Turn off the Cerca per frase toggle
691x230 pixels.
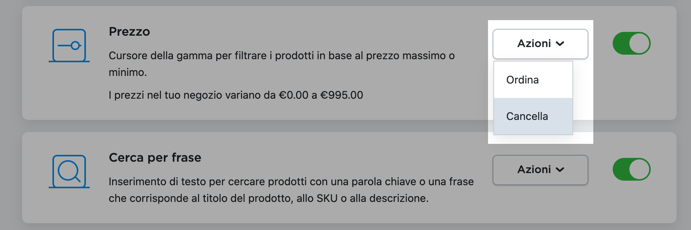coord(631,170)
